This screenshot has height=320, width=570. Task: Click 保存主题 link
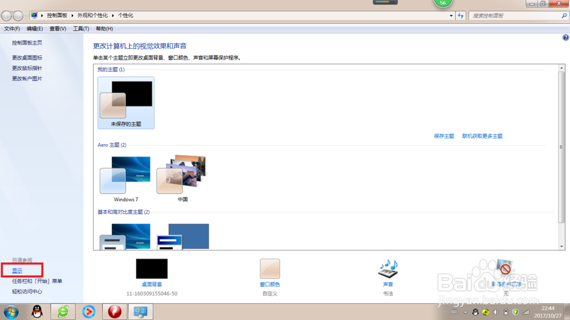[x=444, y=136]
